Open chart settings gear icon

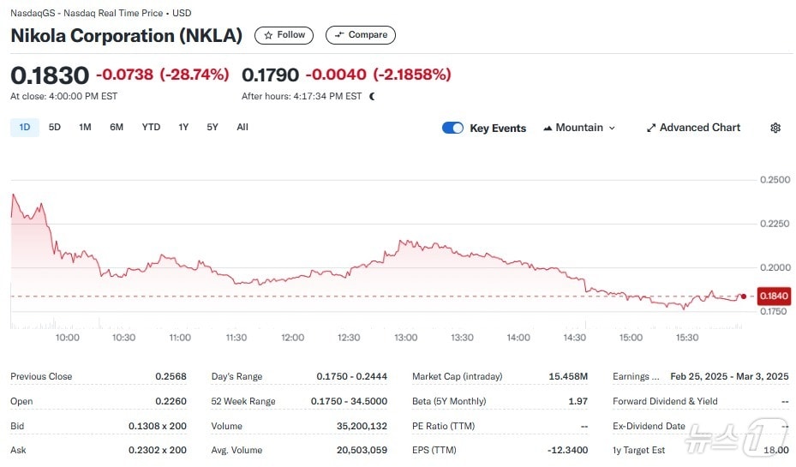(775, 128)
